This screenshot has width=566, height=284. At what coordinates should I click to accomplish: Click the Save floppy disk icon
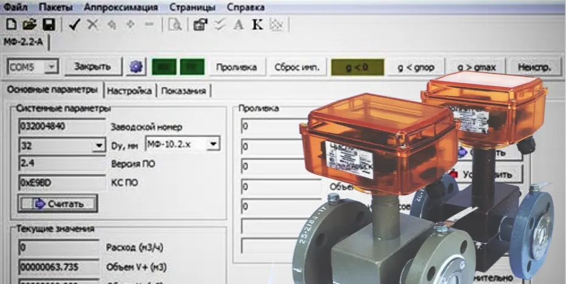(49, 24)
